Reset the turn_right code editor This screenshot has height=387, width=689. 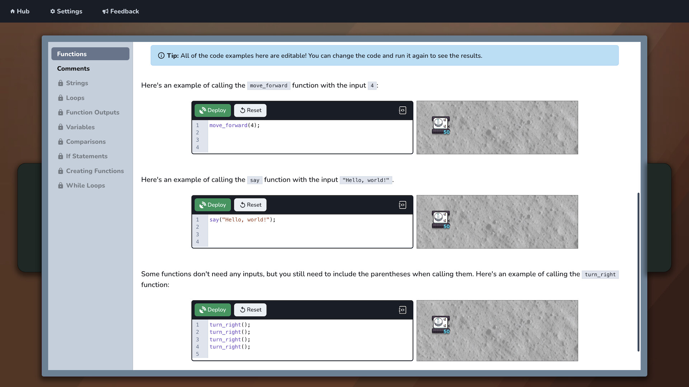coord(250,310)
